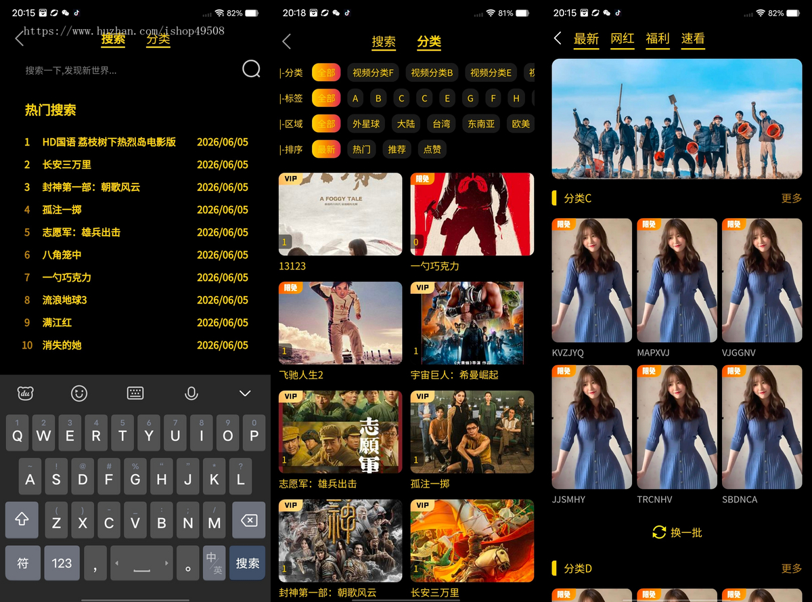
Task: Pick the 东南亚 region chip
Action: [x=481, y=124]
